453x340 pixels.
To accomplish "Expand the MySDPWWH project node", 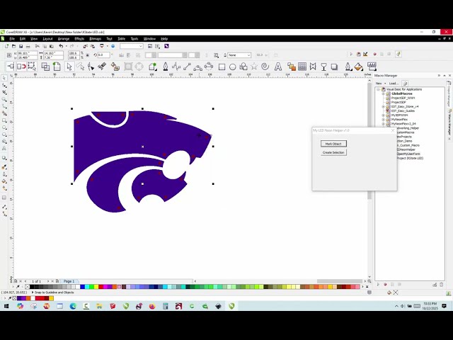I will 384,115.
